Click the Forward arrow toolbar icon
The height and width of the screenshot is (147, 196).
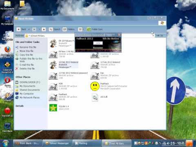tap(34, 29)
